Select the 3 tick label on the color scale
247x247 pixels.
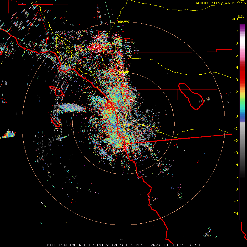(237, 80)
